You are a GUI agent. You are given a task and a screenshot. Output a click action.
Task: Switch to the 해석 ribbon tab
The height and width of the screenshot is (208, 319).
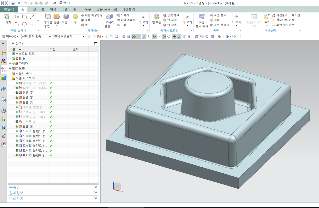click(x=53, y=9)
